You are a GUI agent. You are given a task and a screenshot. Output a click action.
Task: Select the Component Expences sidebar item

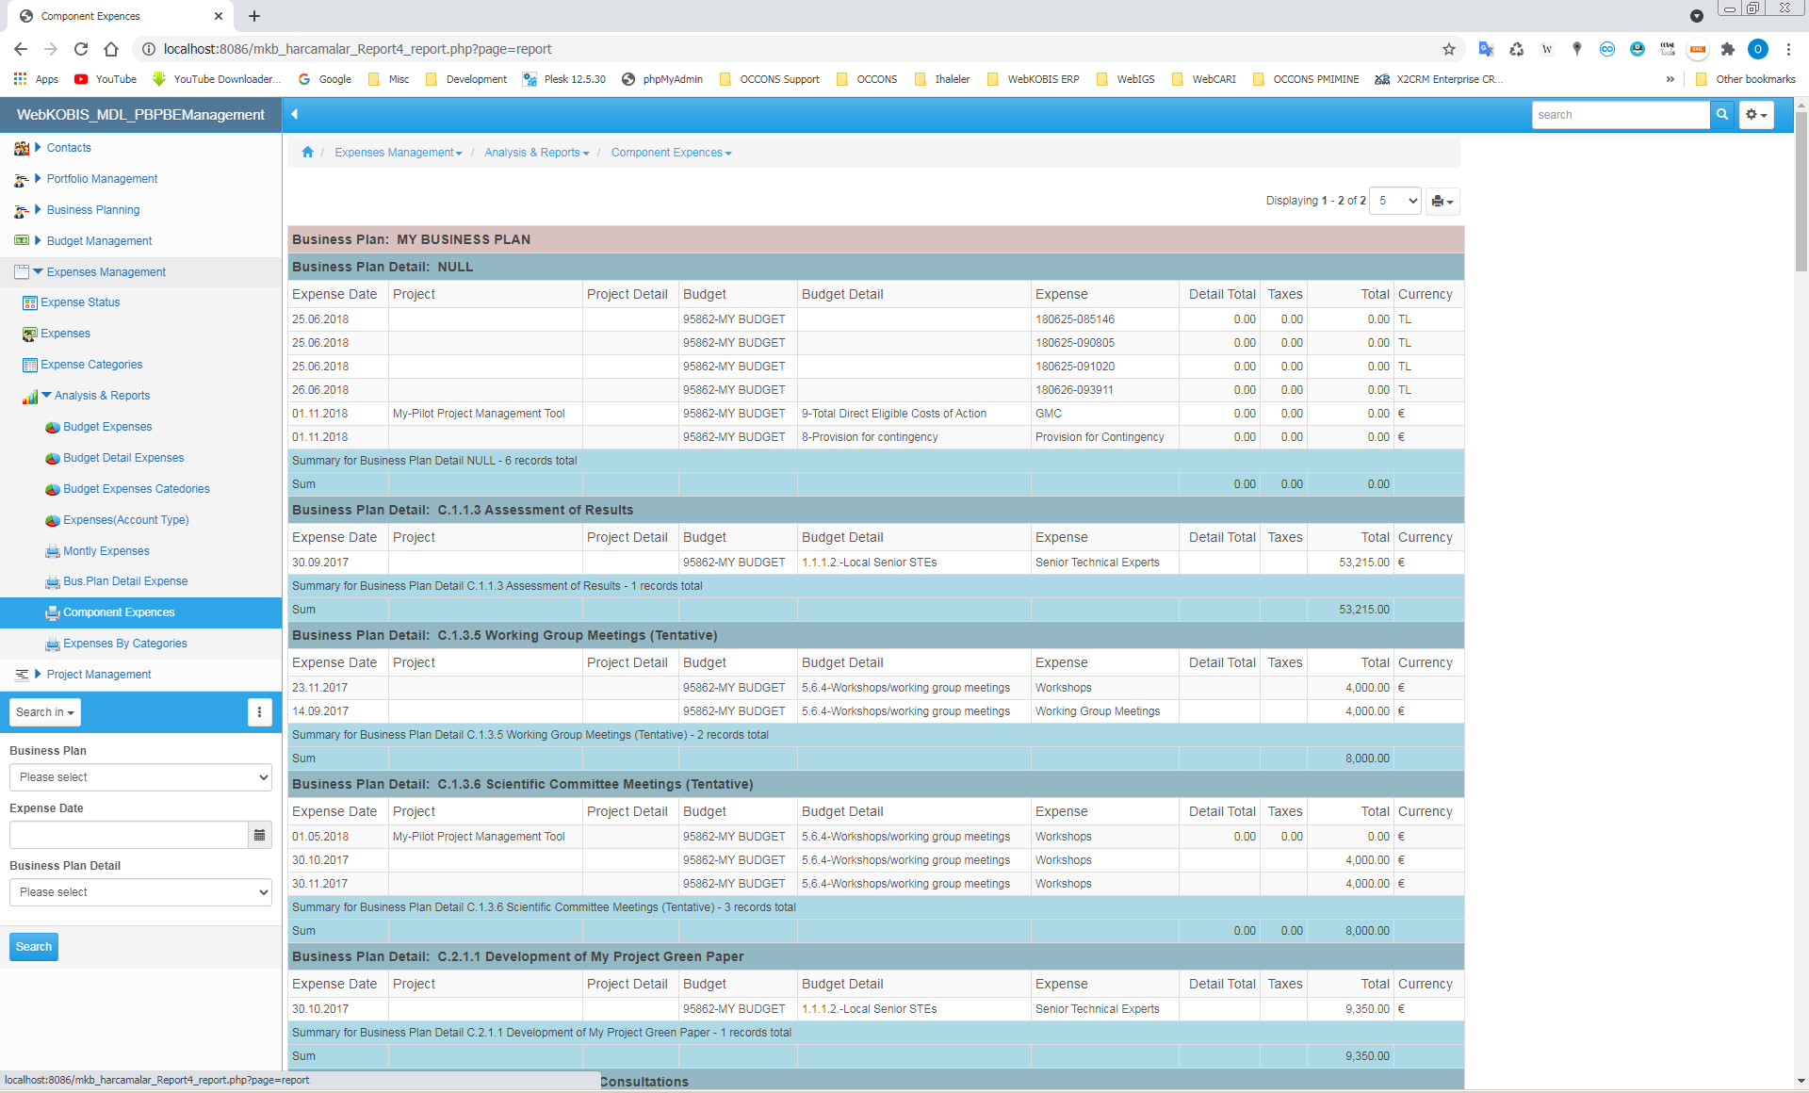coord(141,612)
